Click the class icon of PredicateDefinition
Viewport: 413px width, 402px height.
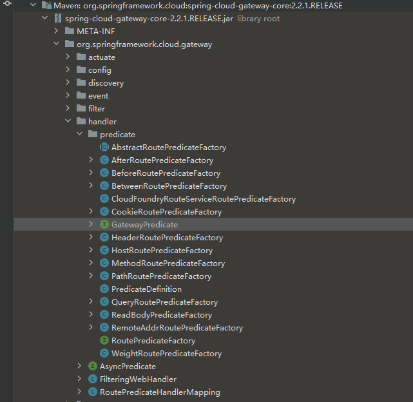[x=104, y=289]
